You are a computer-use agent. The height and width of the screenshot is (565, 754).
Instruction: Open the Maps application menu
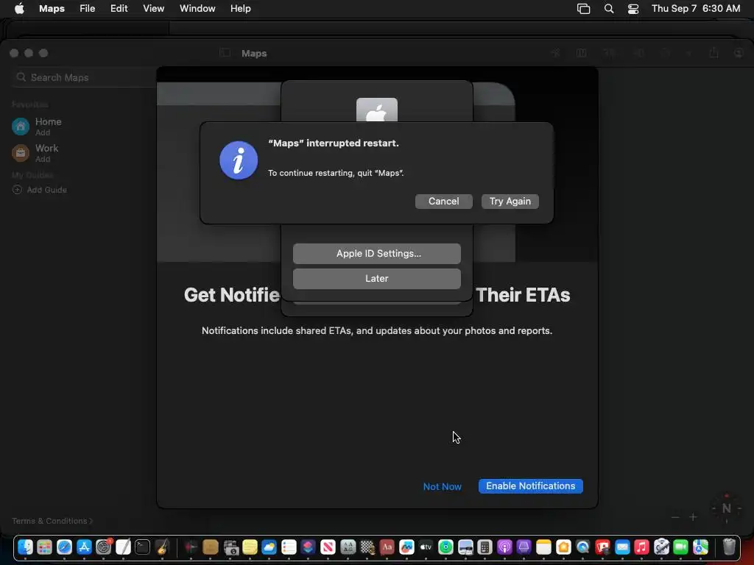coord(52,8)
